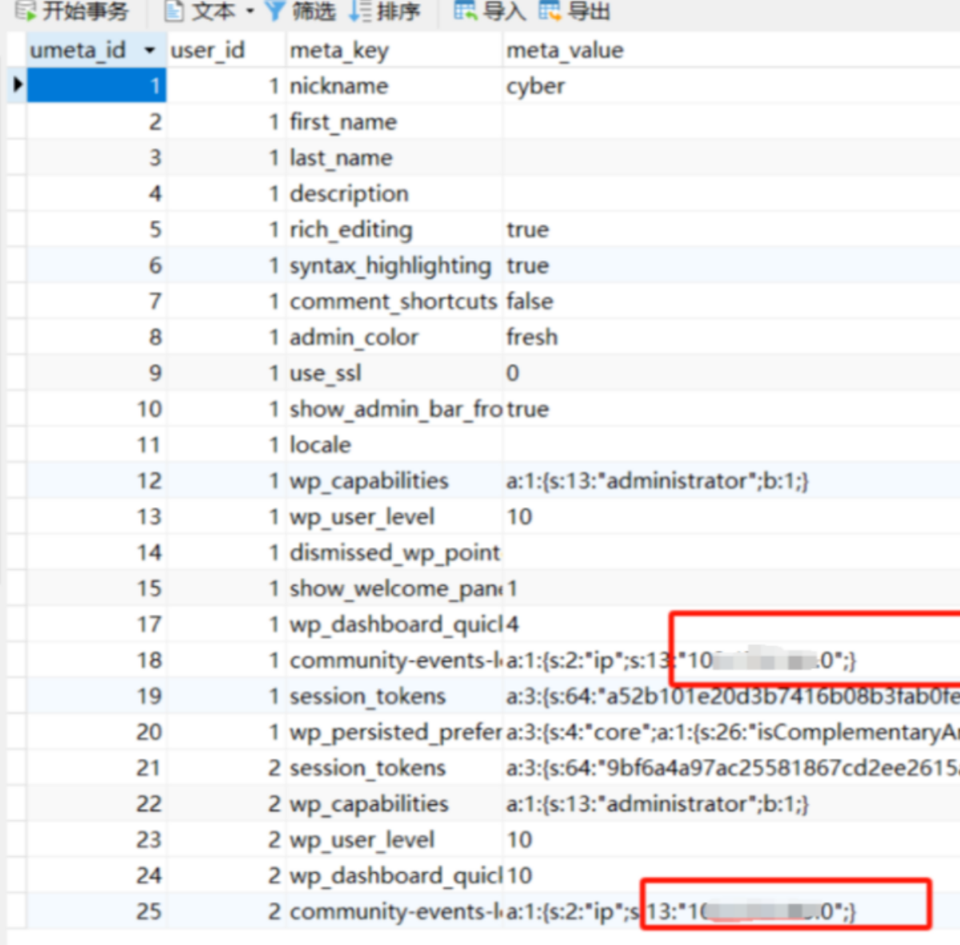Open the Text (文本) dropdown arrow
This screenshot has height=945, width=960.
point(250,11)
